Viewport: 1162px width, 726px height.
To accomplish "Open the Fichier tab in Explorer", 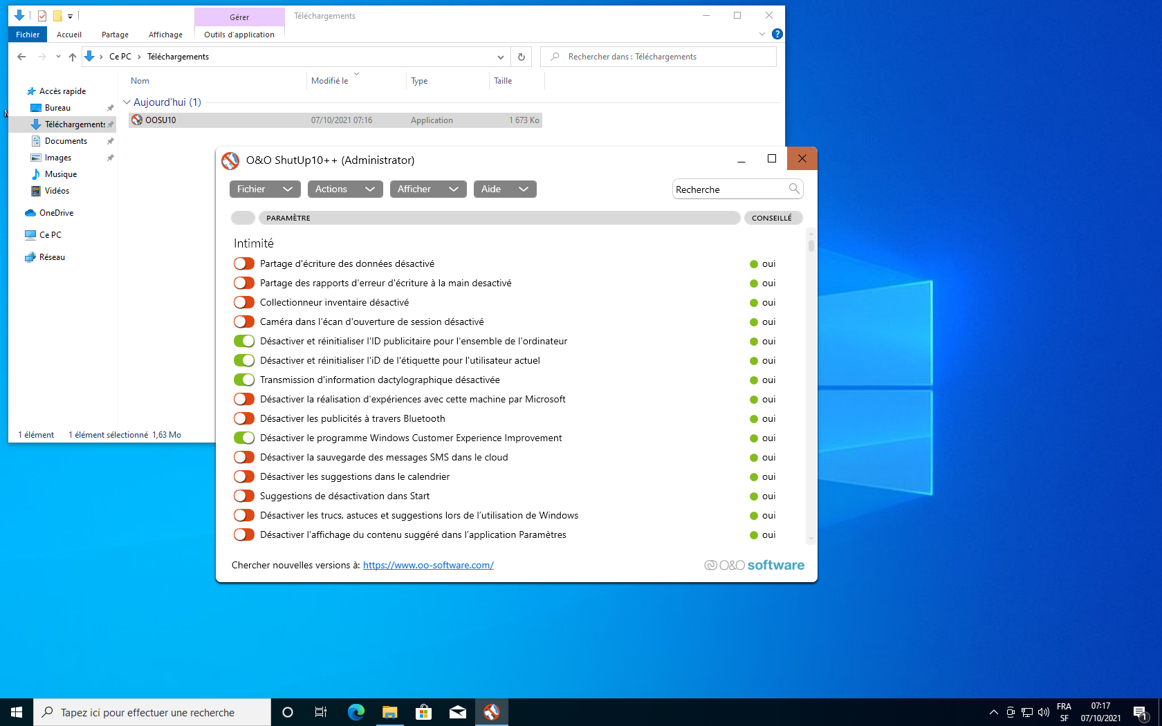I will 28,35.
